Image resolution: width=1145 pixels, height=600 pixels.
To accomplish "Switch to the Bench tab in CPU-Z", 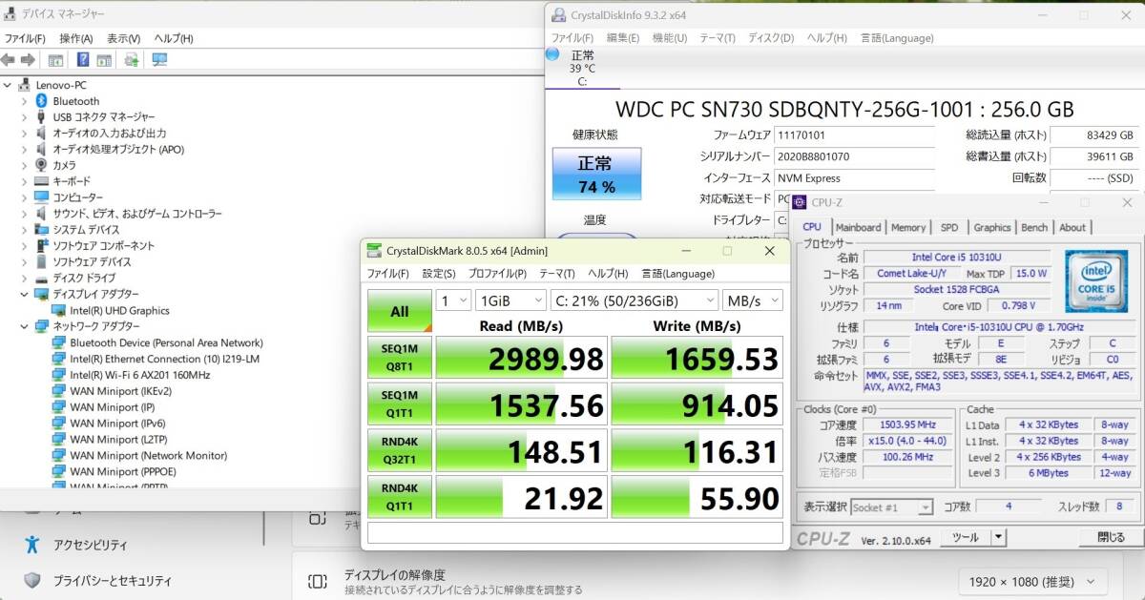I will pos(1034,227).
